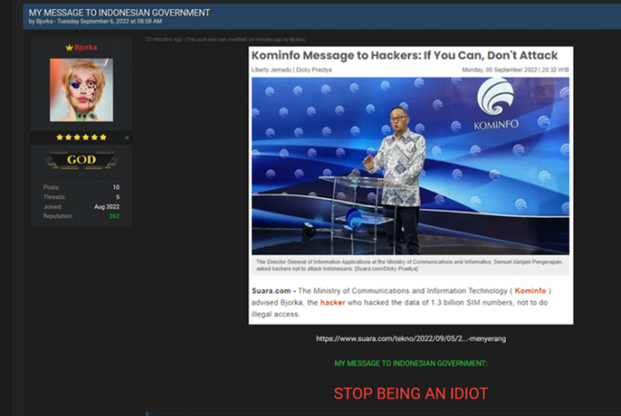
Task: Click the article headline Kominfo Message to Hackers
Action: click(404, 55)
